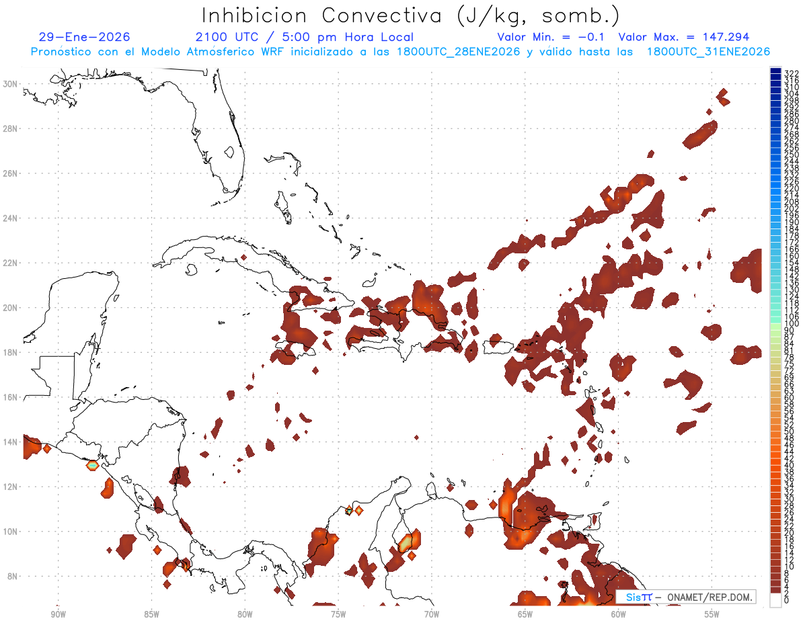Click the '322' colorbar value
This screenshot has height=623, width=807.
click(792, 73)
